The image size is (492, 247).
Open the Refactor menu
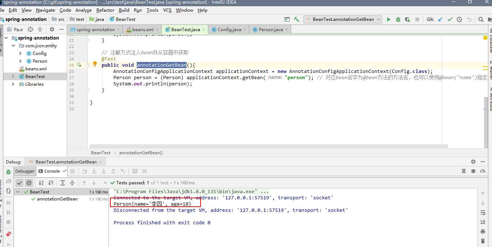point(105,10)
